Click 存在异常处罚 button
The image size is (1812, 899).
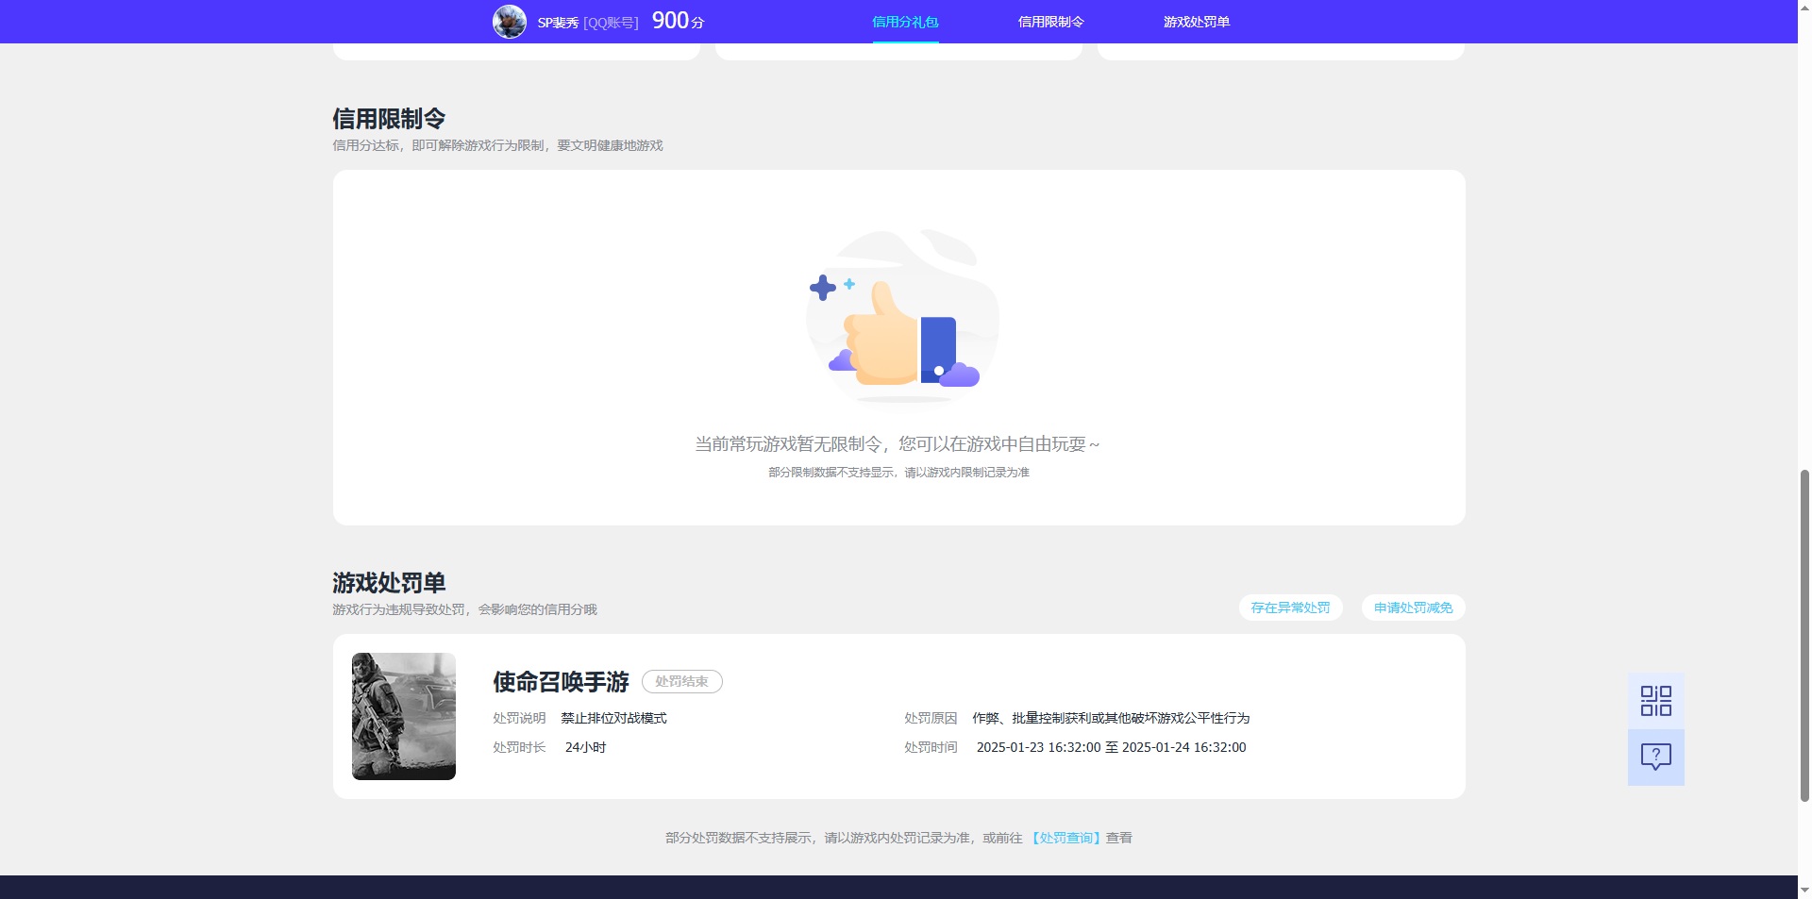[x=1290, y=608]
